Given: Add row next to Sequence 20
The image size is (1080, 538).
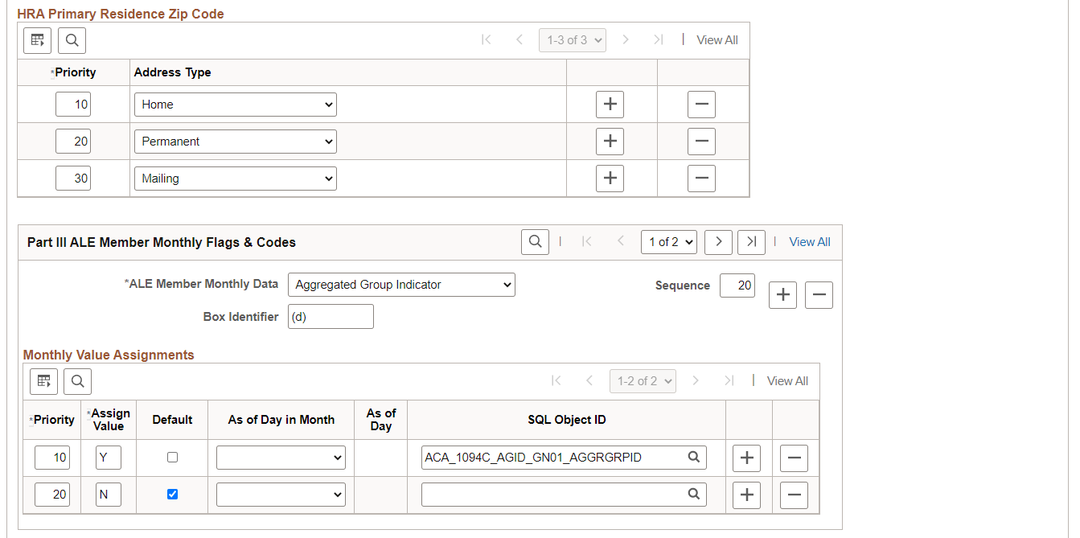Looking at the screenshot, I should point(782,295).
